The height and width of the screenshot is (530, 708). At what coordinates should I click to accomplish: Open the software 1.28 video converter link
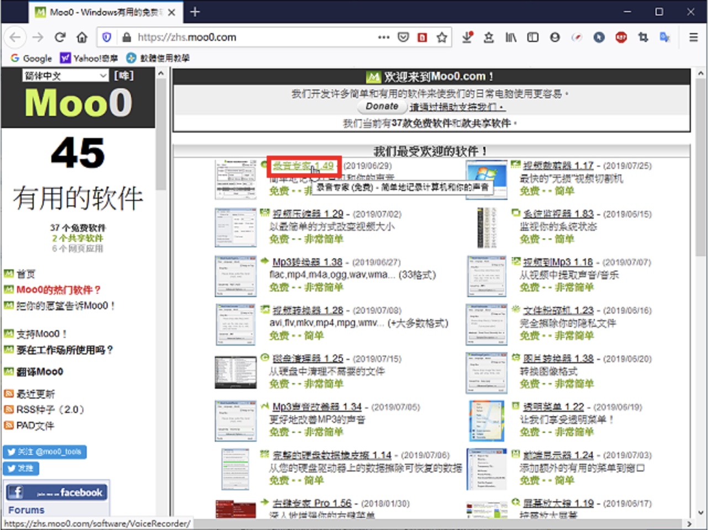pos(308,310)
